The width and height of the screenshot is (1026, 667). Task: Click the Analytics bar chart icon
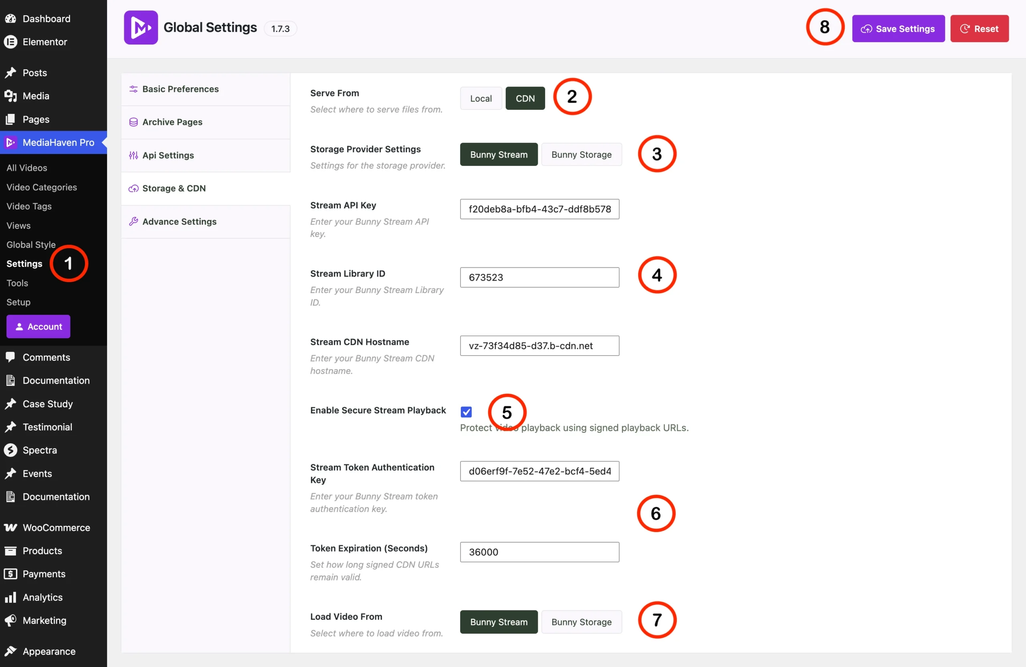coord(10,597)
